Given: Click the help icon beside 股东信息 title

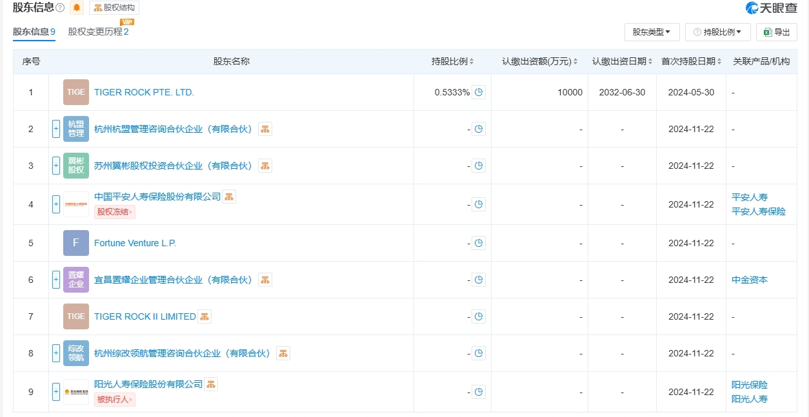Looking at the screenshot, I should point(60,8).
